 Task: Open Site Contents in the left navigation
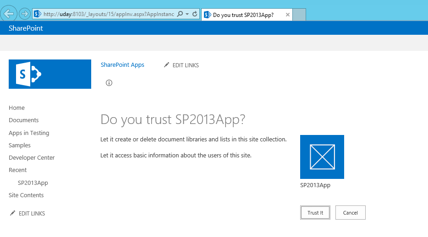pos(26,195)
